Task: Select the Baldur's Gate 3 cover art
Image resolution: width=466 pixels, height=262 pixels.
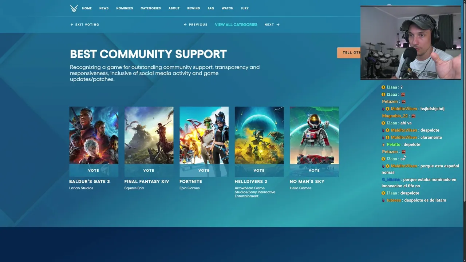Action: (94, 135)
